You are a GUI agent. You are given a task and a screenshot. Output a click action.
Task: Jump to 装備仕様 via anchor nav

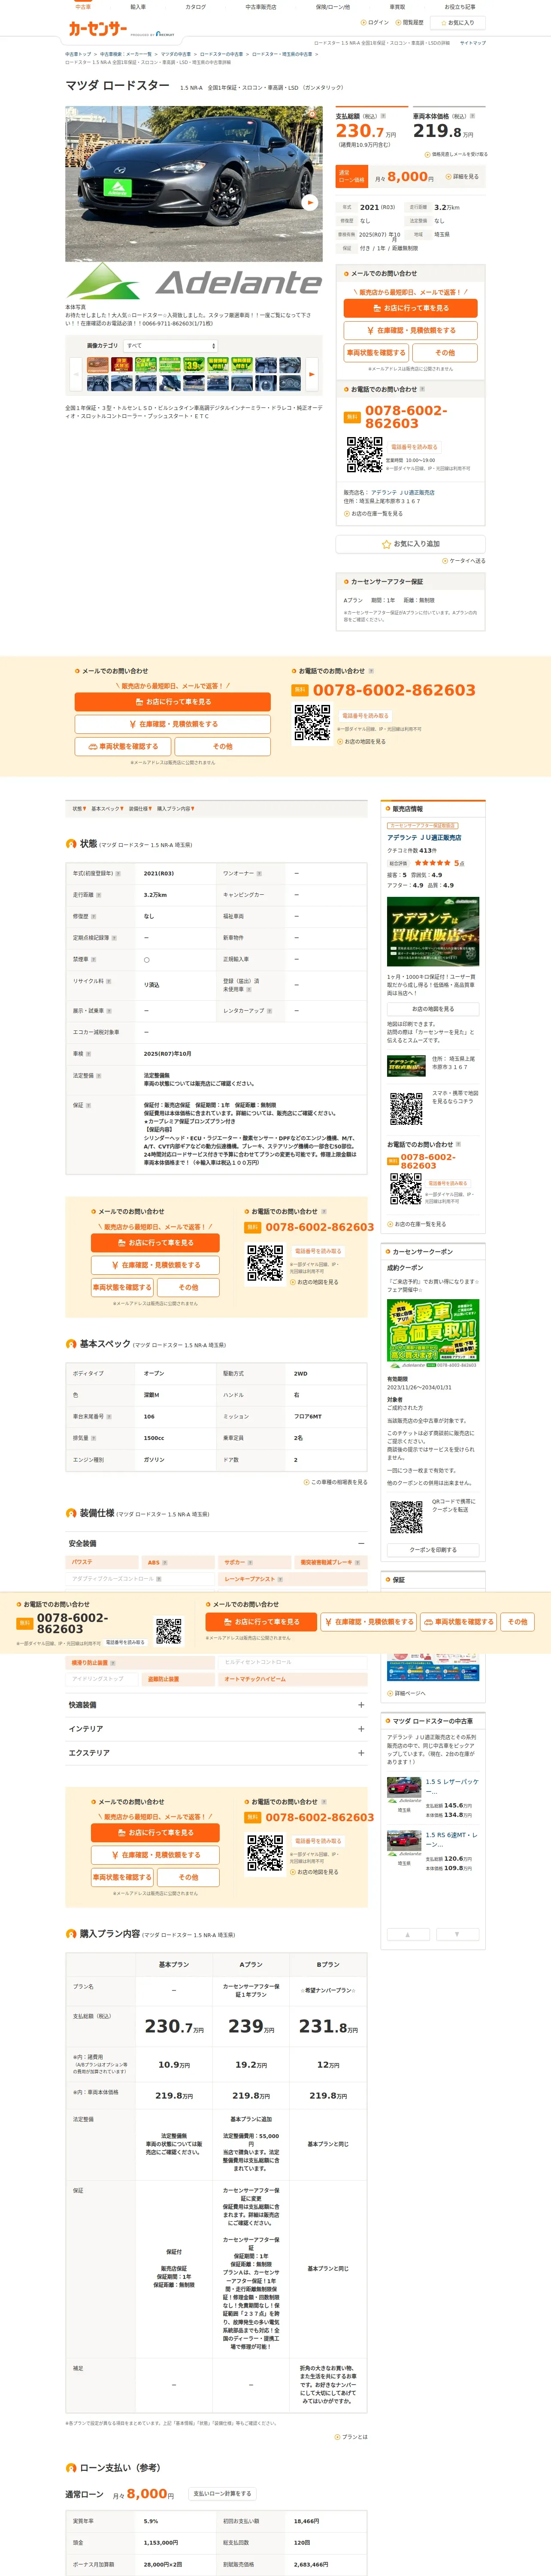pos(140,808)
